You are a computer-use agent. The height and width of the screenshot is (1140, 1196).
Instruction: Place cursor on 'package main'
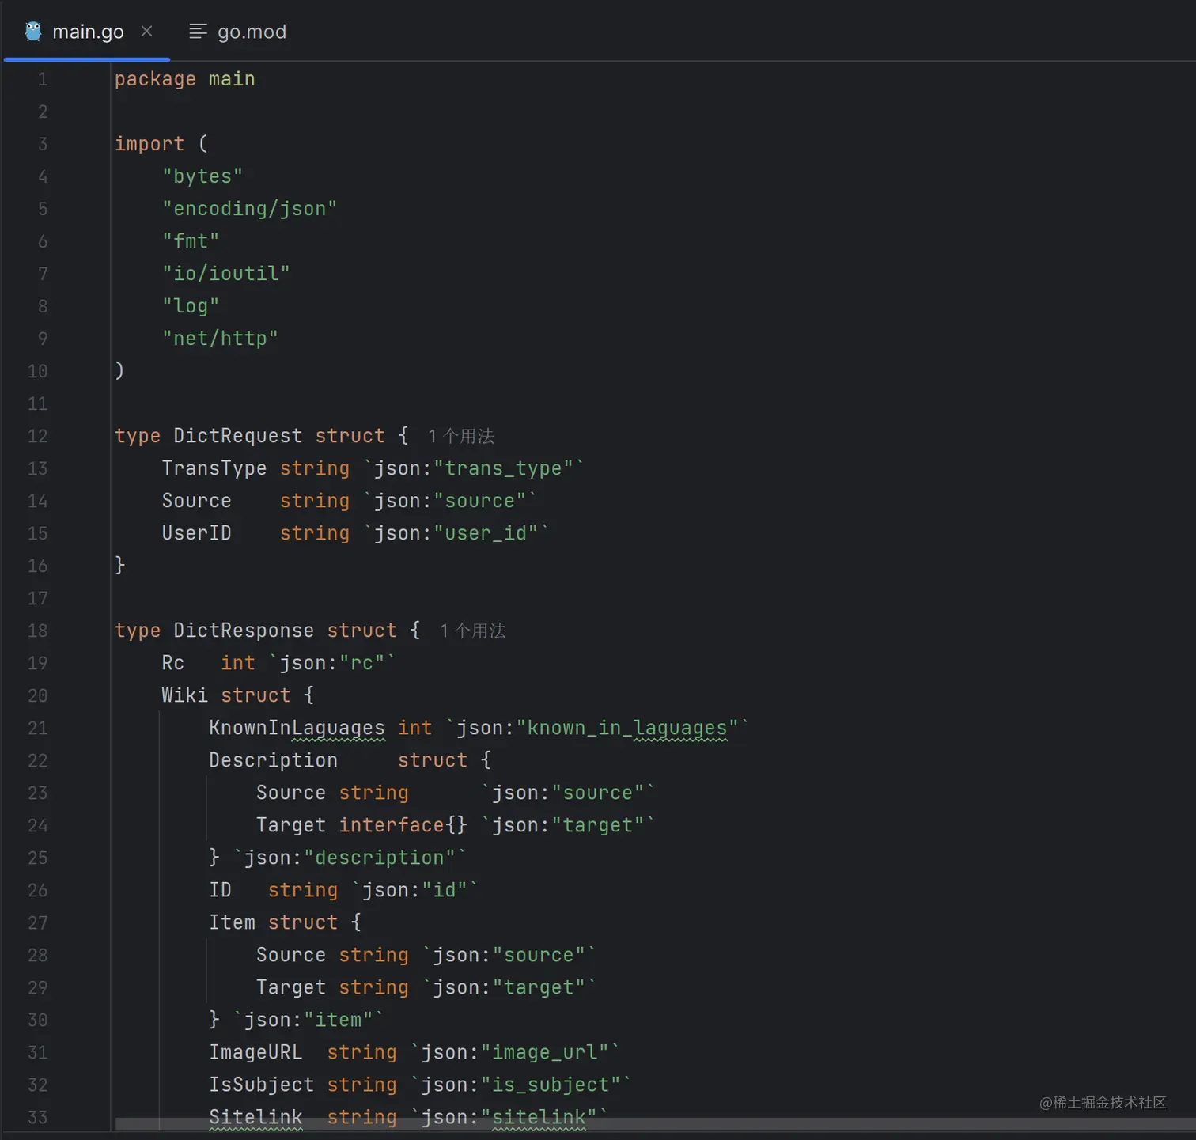pos(184,79)
